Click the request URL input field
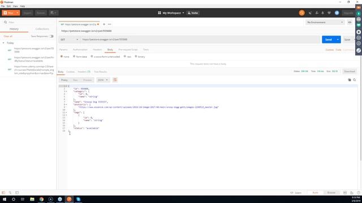Screen dimensions: 362x203 200,39
